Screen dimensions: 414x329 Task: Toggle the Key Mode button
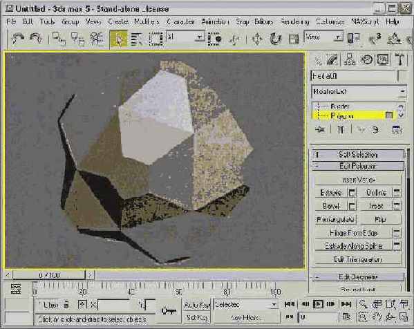(290, 317)
